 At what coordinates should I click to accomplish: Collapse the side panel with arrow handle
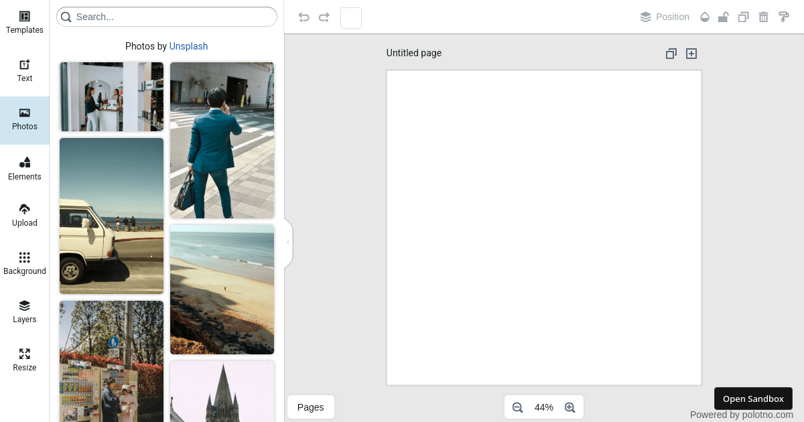(288, 242)
